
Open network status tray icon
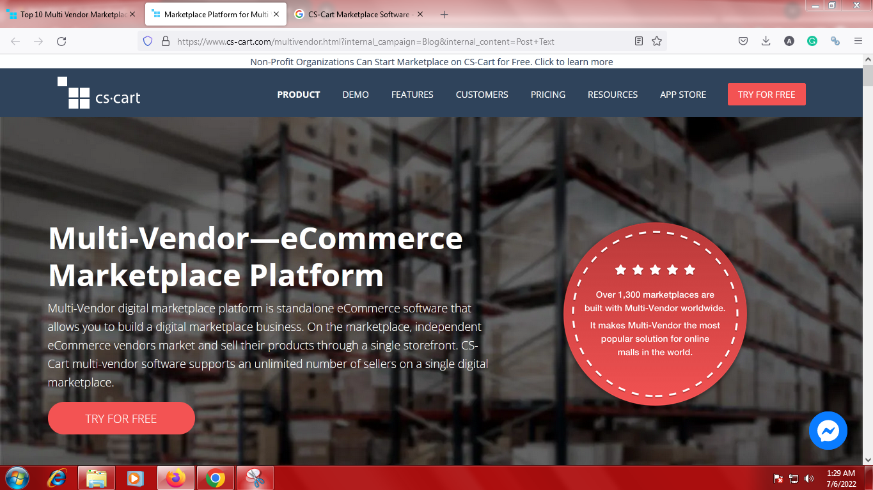794,479
